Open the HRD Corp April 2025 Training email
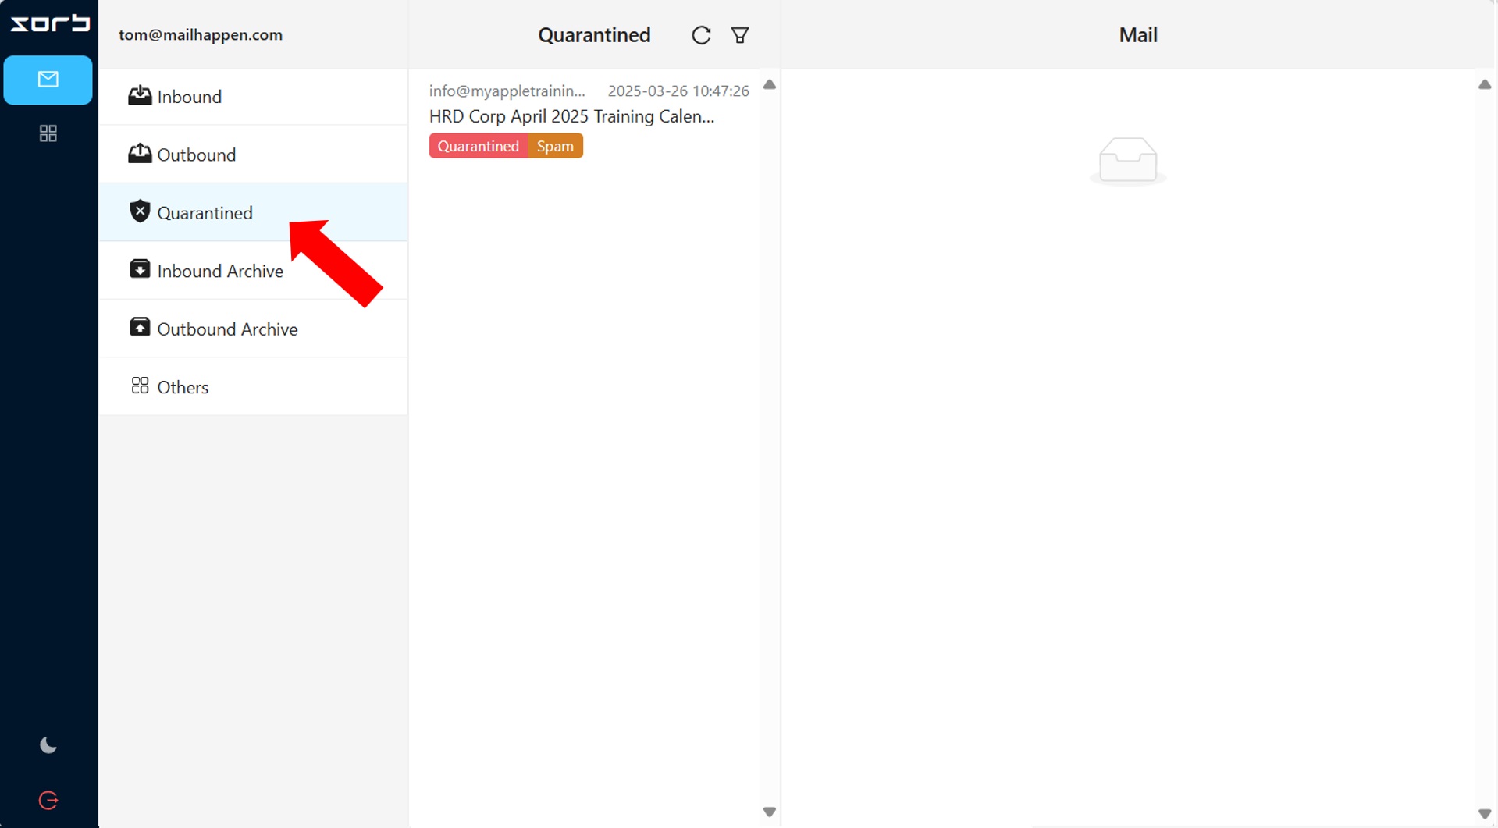Viewport: 1498px width, 828px height. [571, 116]
